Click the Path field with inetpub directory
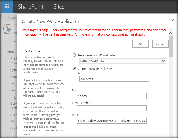178x138 pixels. coord(111,121)
